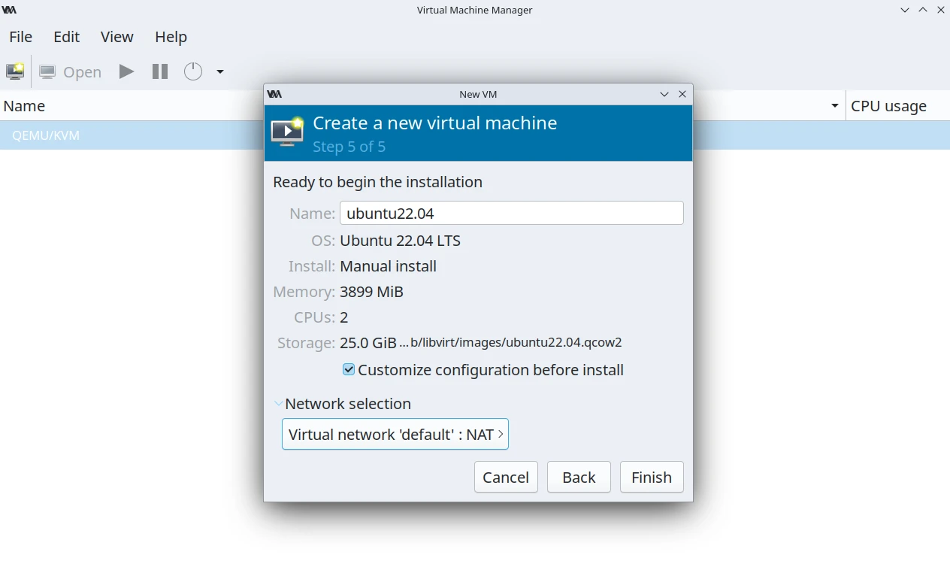Open the selected VM console
The width and height of the screenshot is (950, 561).
pos(71,71)
